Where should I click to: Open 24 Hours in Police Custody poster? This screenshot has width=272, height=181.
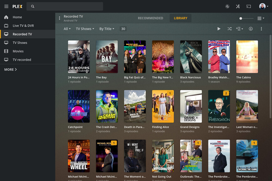pos(79,57)
